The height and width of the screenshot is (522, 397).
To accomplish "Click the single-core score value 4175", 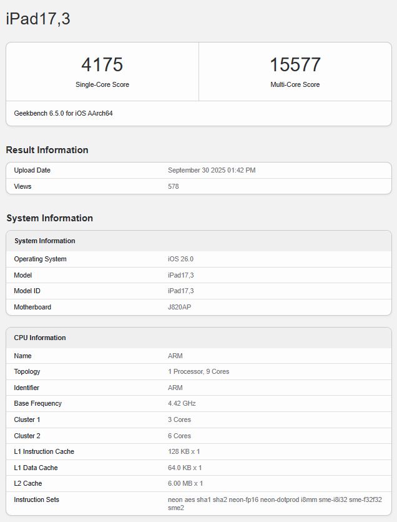I will 102,65.
